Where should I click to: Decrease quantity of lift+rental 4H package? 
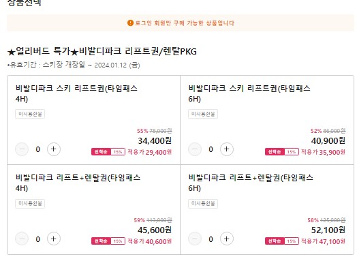(x=22, y=239)
